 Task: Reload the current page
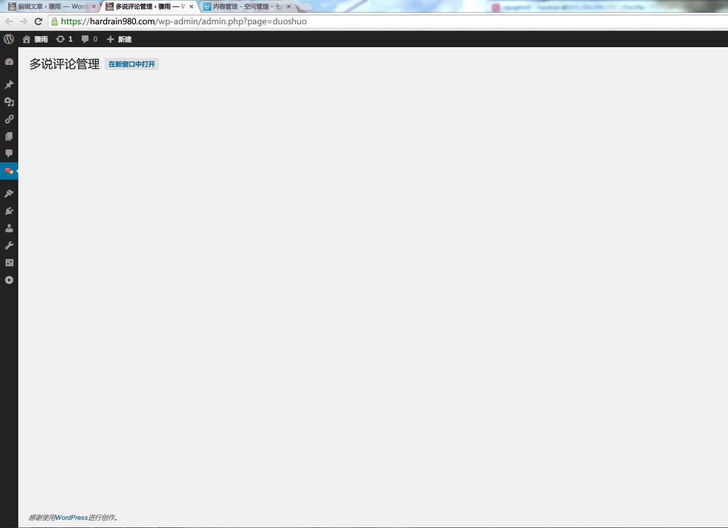coord(38,21)
